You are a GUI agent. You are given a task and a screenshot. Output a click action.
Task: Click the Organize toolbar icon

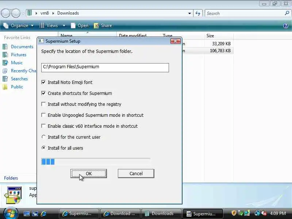(6, 26)
